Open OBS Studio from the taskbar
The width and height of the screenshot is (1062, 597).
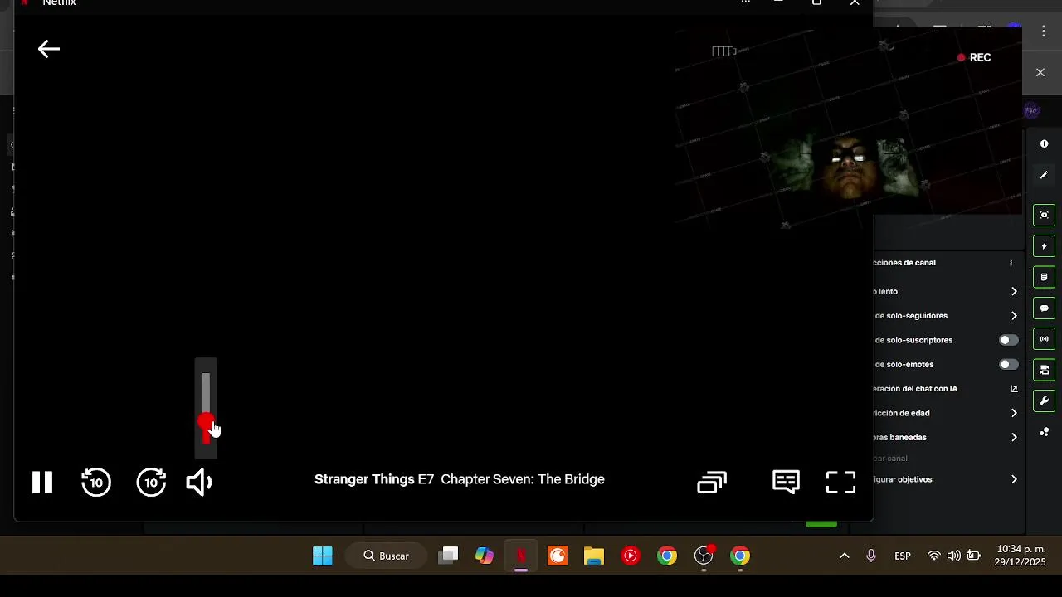704,556
